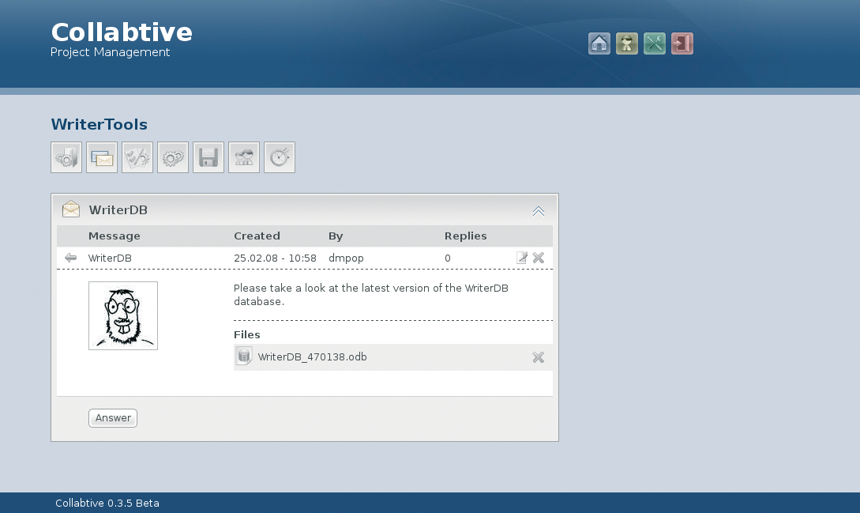Go to the home desktop icon

(x=599, y=43)
